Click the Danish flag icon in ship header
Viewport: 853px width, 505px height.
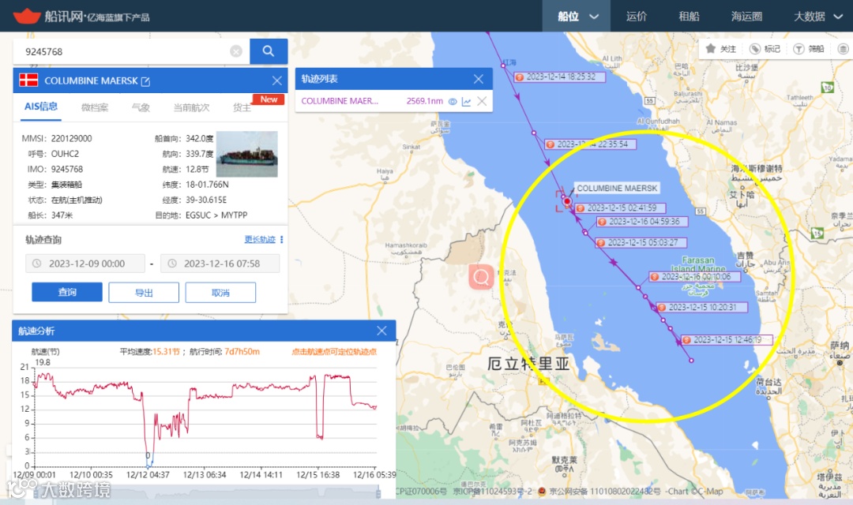coord(28,80)
